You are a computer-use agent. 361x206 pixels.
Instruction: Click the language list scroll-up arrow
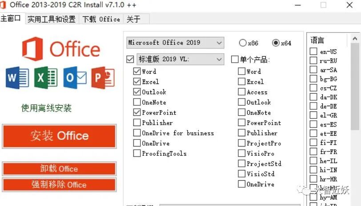(355, 39)
